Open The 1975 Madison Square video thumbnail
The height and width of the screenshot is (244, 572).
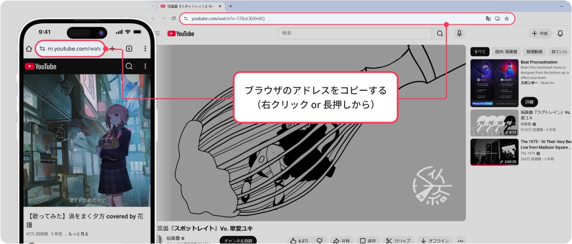[494, 152]
